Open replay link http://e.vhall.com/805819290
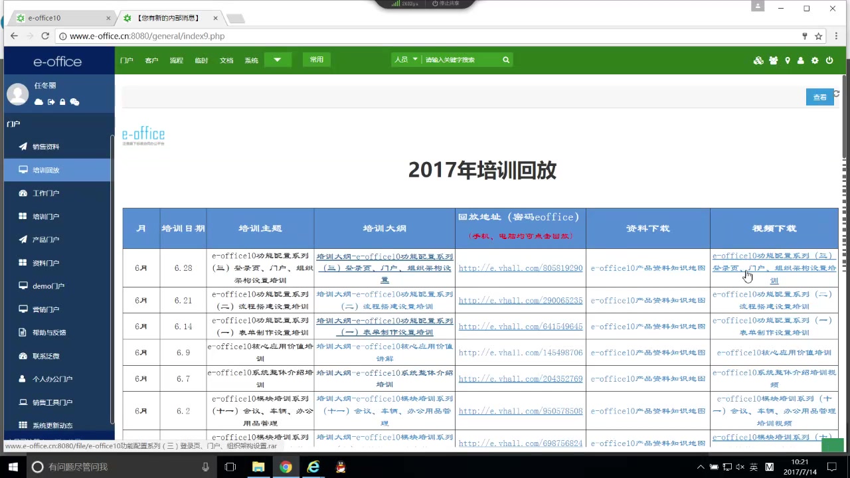 pos(521,268)
